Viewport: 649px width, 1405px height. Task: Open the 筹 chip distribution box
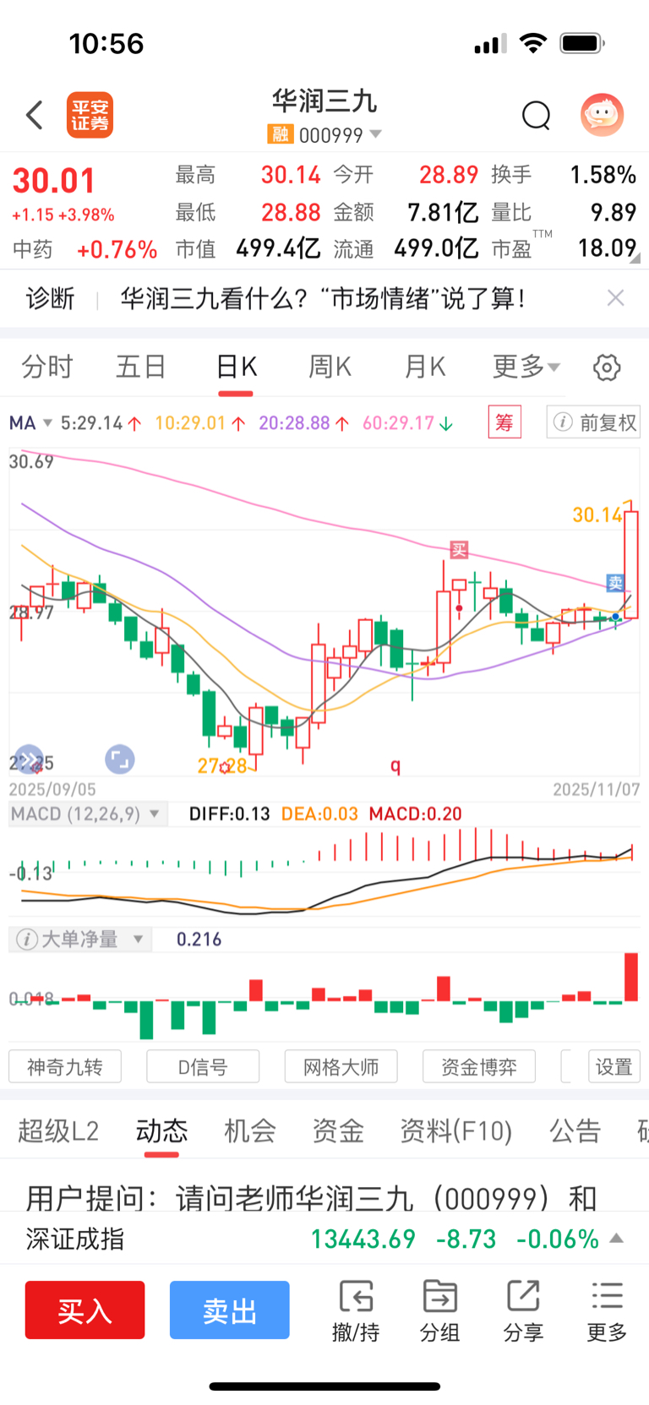tap(504, 422)
